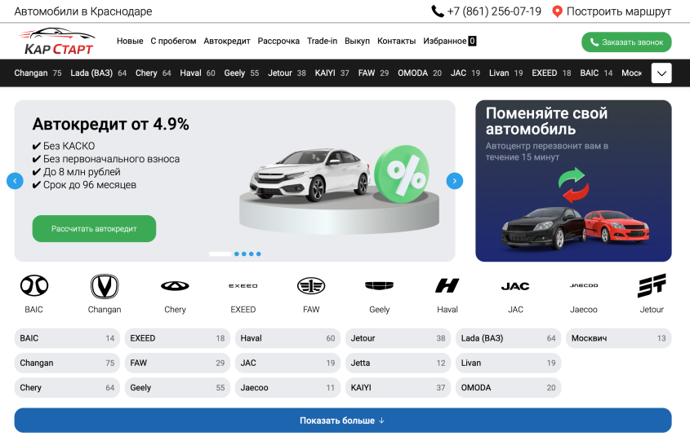This screenshot has height=445, width=690.
Task: Open Trade-in menu item
Action: (322, 41)
